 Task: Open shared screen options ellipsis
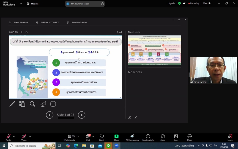(x=102, y=4)
